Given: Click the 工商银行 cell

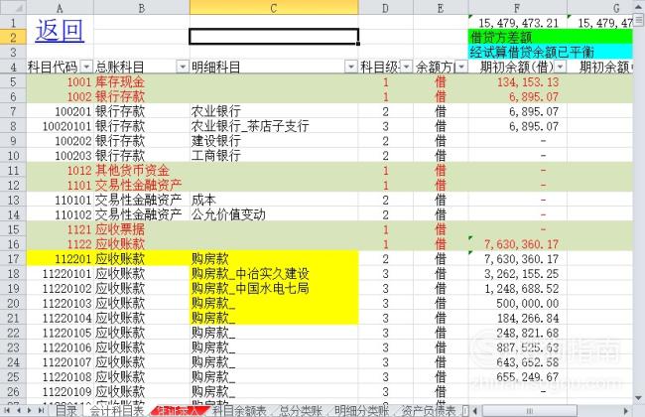Looking at the screenshot, I should click(x=274, y=156).
